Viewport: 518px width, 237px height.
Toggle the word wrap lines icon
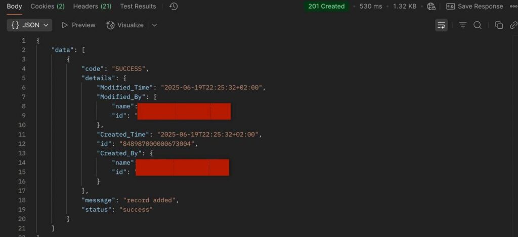coord(441,25)
